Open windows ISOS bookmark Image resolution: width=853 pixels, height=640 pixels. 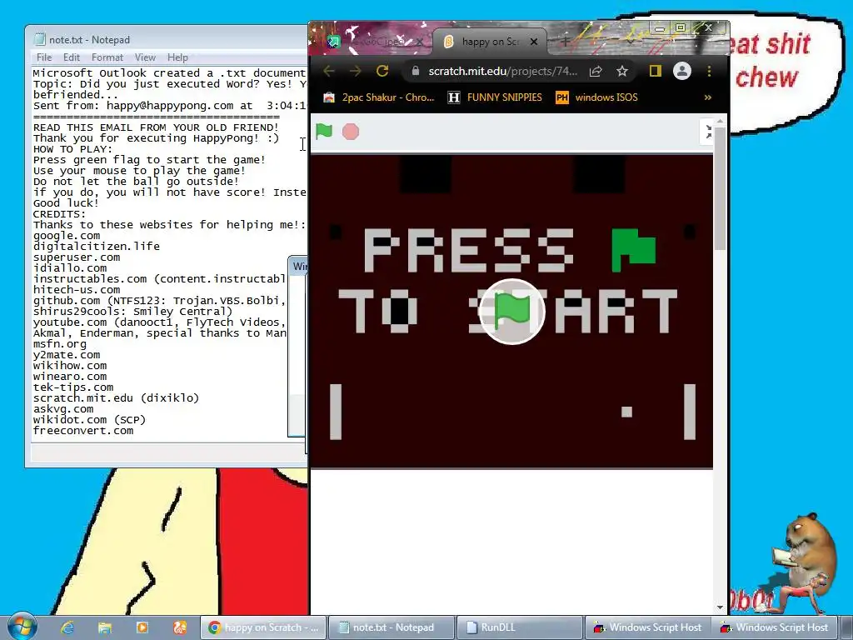coord(596,97)
